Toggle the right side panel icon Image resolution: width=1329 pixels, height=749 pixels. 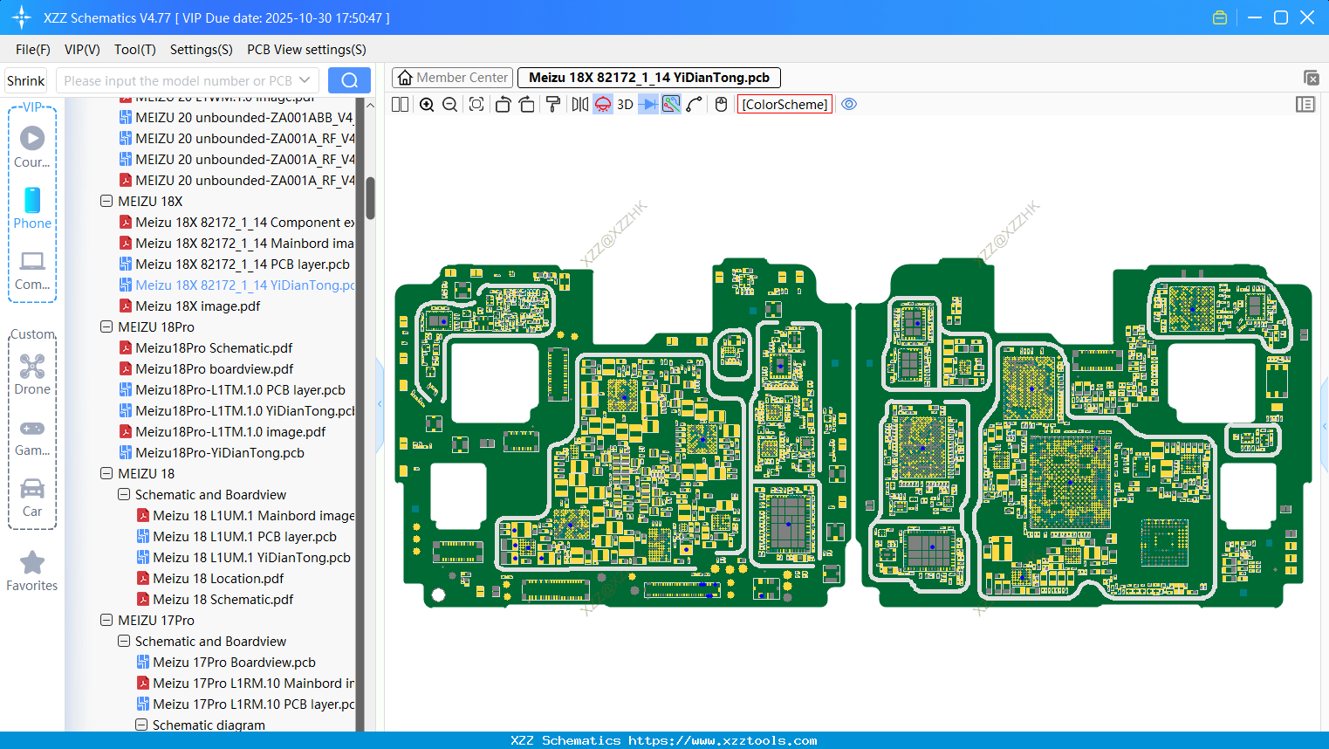pos(1305,105)
